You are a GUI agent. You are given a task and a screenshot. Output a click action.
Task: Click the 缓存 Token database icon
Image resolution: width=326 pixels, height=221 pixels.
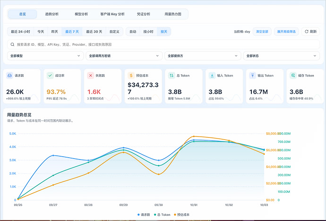(x=293, y=76)
